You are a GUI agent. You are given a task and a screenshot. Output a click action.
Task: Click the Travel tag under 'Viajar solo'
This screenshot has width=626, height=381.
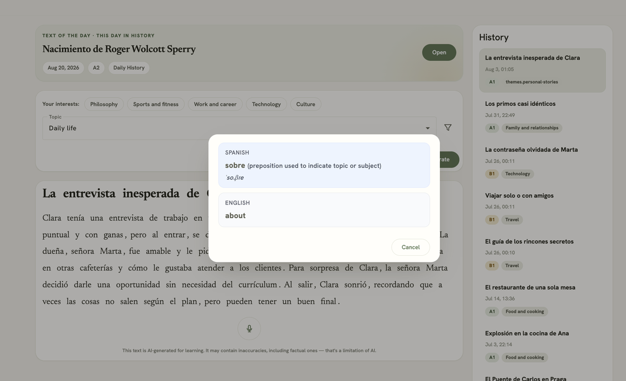(x=512, y=220)
